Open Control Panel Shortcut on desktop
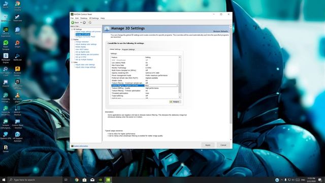Image resolution: width=325 pixels, height=183 pixels. click(x=18, y=124)
